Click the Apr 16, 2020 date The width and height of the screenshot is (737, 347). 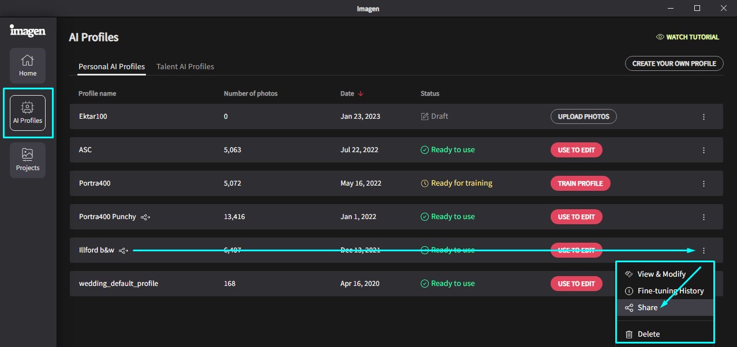tap(360, 284)
